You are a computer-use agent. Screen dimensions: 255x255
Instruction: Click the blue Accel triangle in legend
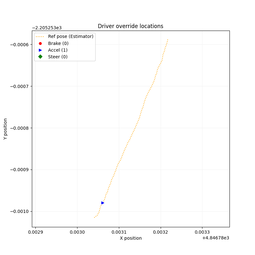point(40,50)
